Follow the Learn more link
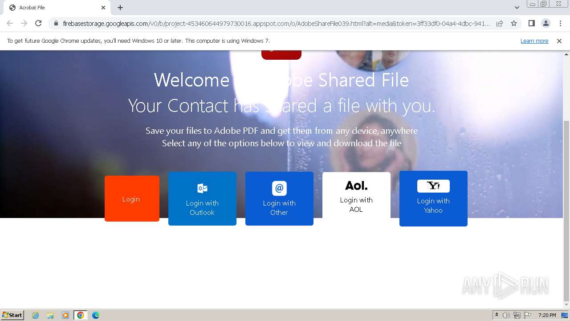The height and width of the screenshot is (321, 570). [x=534, y=41]
